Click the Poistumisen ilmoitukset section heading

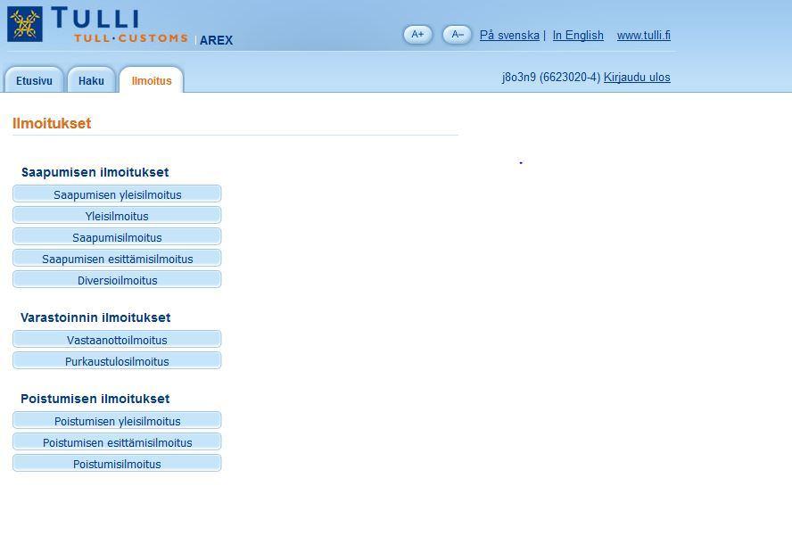[95, 399]
